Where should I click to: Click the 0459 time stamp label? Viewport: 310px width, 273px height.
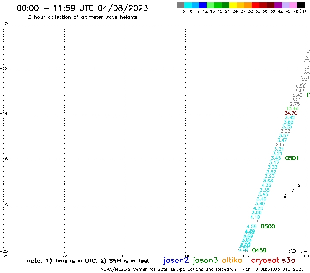tap(259, 250)
